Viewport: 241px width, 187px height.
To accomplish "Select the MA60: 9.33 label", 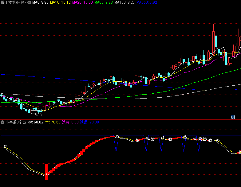I will click(x=103, y=2).
